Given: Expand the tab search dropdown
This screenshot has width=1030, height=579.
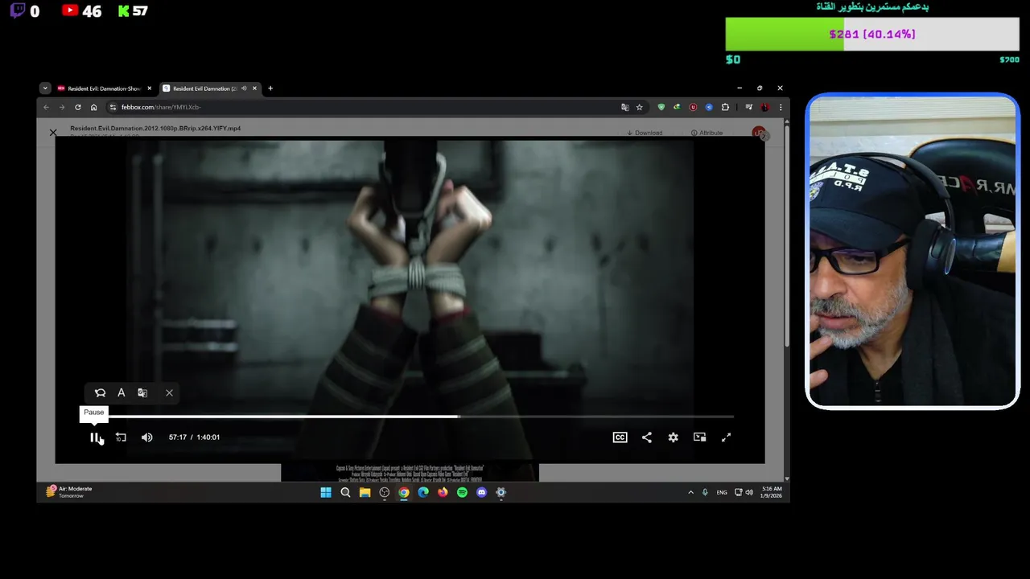Looking at the screenshot, I should click(45, 88).
